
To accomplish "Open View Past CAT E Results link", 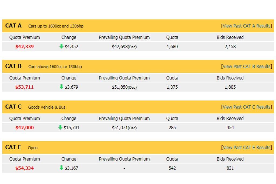I will click(246, 147).
